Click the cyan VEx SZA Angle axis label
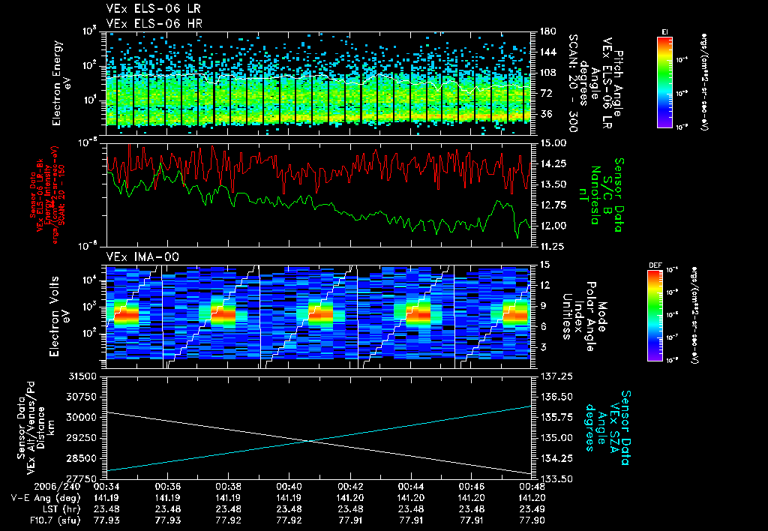Image resolution: width=768 pixels, height=531 pixels. click(x=608, y=427)
